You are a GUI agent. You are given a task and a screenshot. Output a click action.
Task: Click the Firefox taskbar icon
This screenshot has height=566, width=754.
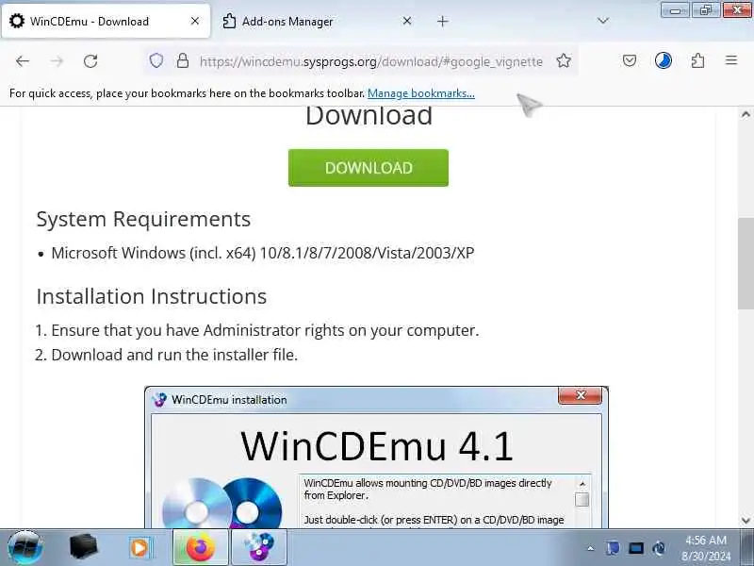(200, 548)
